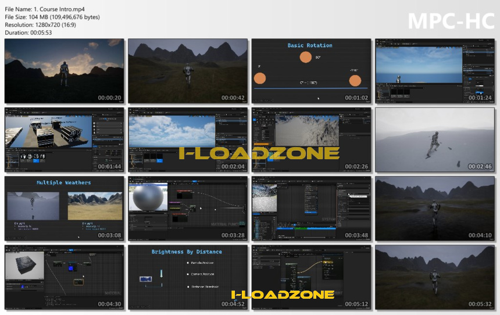Select the thumbnail stamped 00:02:26
This screenshot has height=315, width=500.
pos(311,140)
